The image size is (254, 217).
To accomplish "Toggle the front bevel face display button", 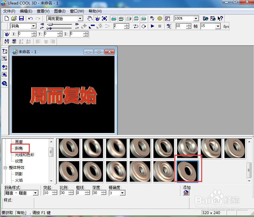I will [x=121, y=19].
